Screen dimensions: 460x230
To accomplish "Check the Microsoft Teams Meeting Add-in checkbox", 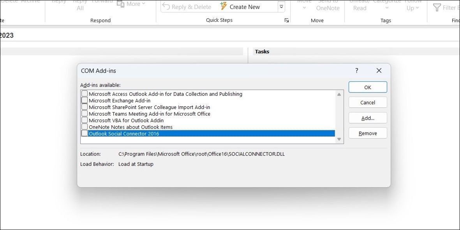I will (x=85, y=114).
